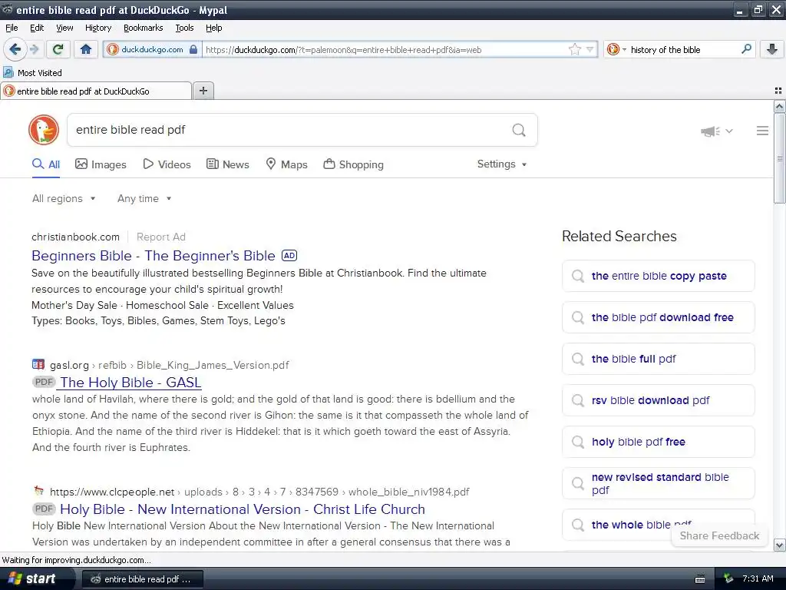
Task: Expand the Settings dropdown
Action: point(502,164)
